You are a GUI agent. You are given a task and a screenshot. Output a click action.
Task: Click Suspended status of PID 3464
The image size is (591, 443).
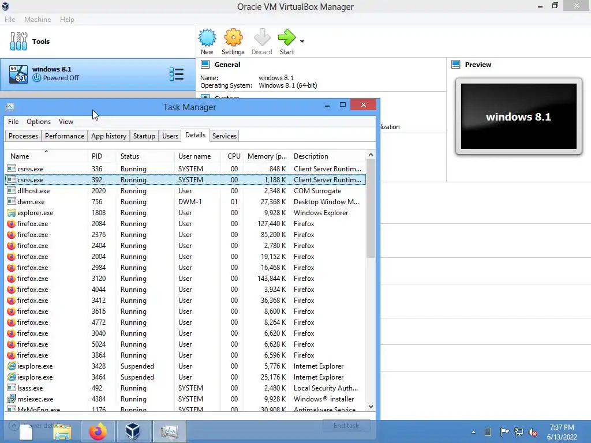click(137, 377)
